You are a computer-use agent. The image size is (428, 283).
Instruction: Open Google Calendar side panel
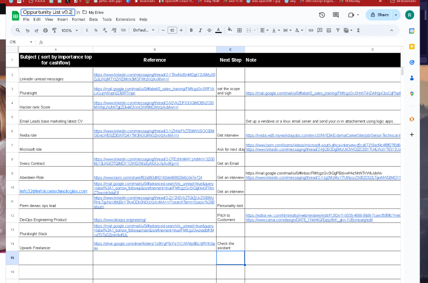tap(412, 31)
